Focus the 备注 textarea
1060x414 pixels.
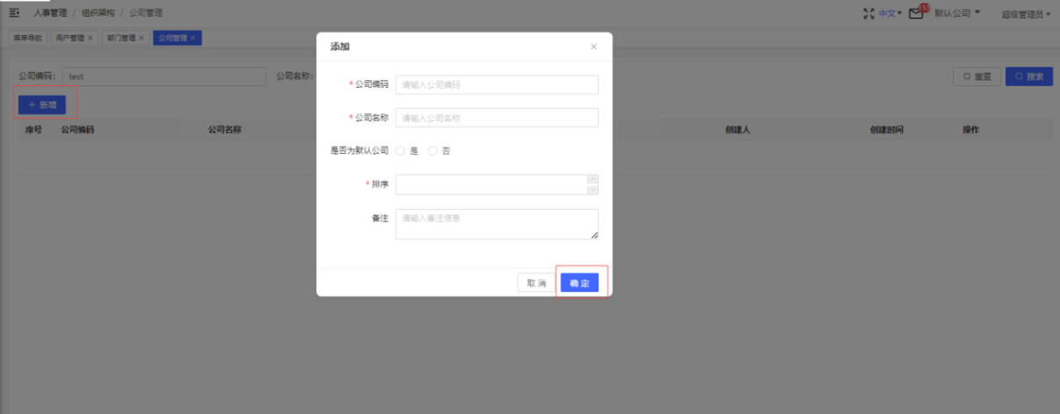coord(497,224)
